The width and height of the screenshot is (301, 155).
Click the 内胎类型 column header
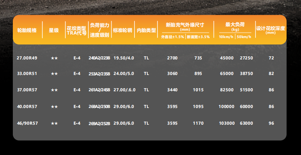pos(146,30)
